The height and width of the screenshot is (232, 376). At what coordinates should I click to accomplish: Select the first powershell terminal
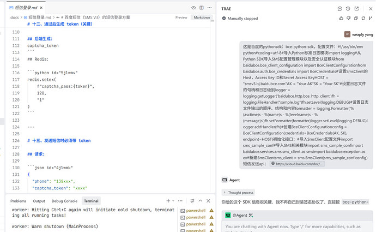[x=196, y=211]
